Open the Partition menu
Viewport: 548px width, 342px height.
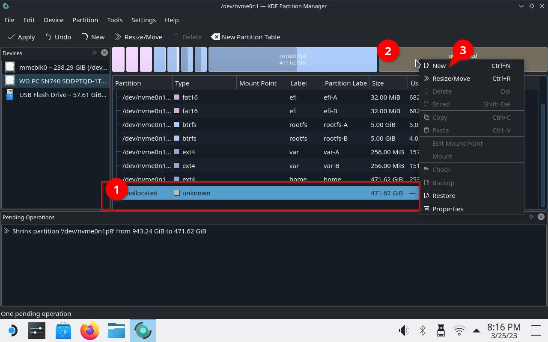click(85, 20)
